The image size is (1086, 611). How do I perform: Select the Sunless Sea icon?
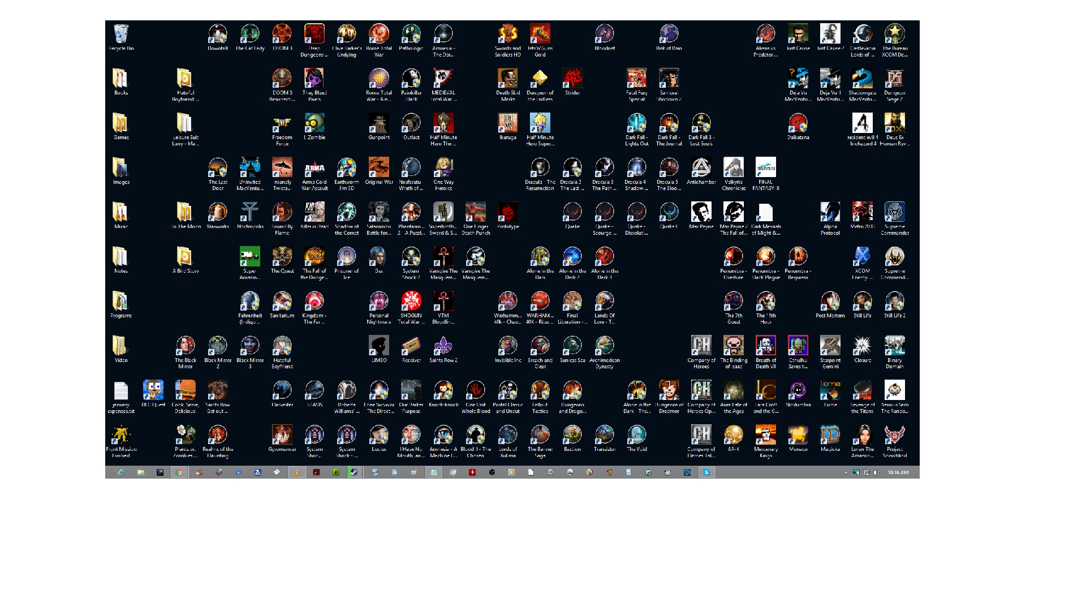pyautogui.click(x=572, y=350)
